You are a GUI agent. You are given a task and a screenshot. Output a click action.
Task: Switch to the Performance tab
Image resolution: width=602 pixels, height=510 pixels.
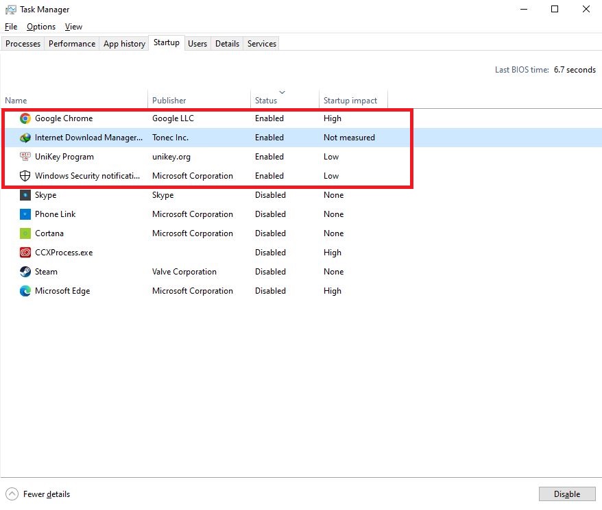click(72, 44)
